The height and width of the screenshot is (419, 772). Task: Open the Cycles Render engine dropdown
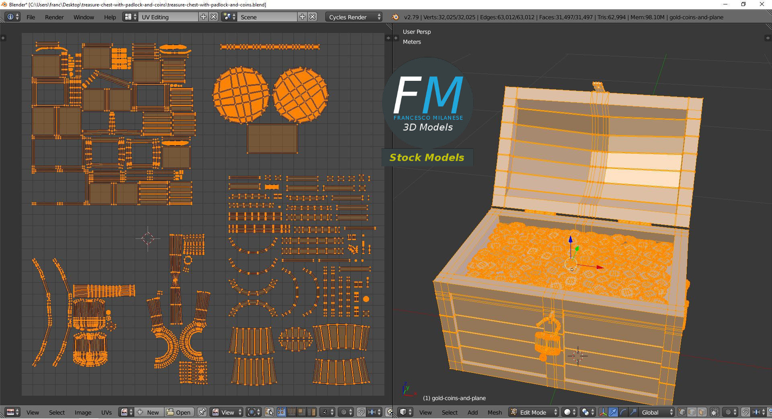pyautogui.click(x=354, y=17)
